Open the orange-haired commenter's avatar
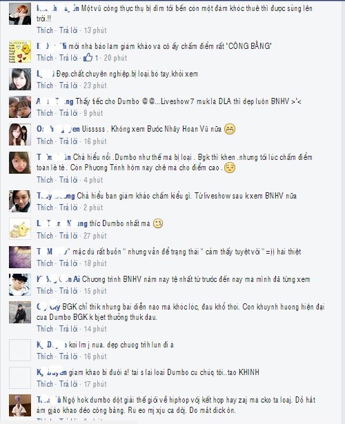This screenshot has width=345, height=424. (20, 14)
